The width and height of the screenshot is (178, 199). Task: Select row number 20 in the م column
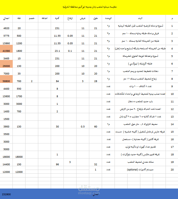click(172, 170)
